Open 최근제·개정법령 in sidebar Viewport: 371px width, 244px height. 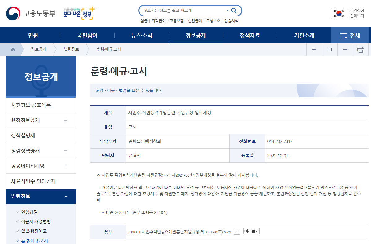(36, 221)
